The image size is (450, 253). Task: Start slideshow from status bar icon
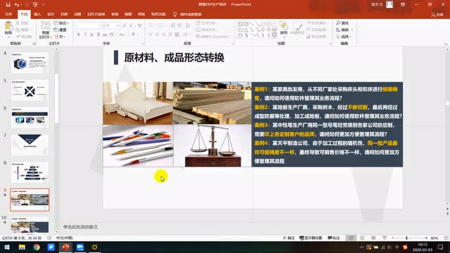tap(385, 238)
